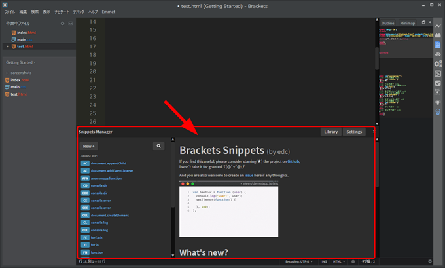This screenshot has width=445, height=268.
Task: Open the Encoding: UTF-8 dropdown
Action: pos(299,261)
